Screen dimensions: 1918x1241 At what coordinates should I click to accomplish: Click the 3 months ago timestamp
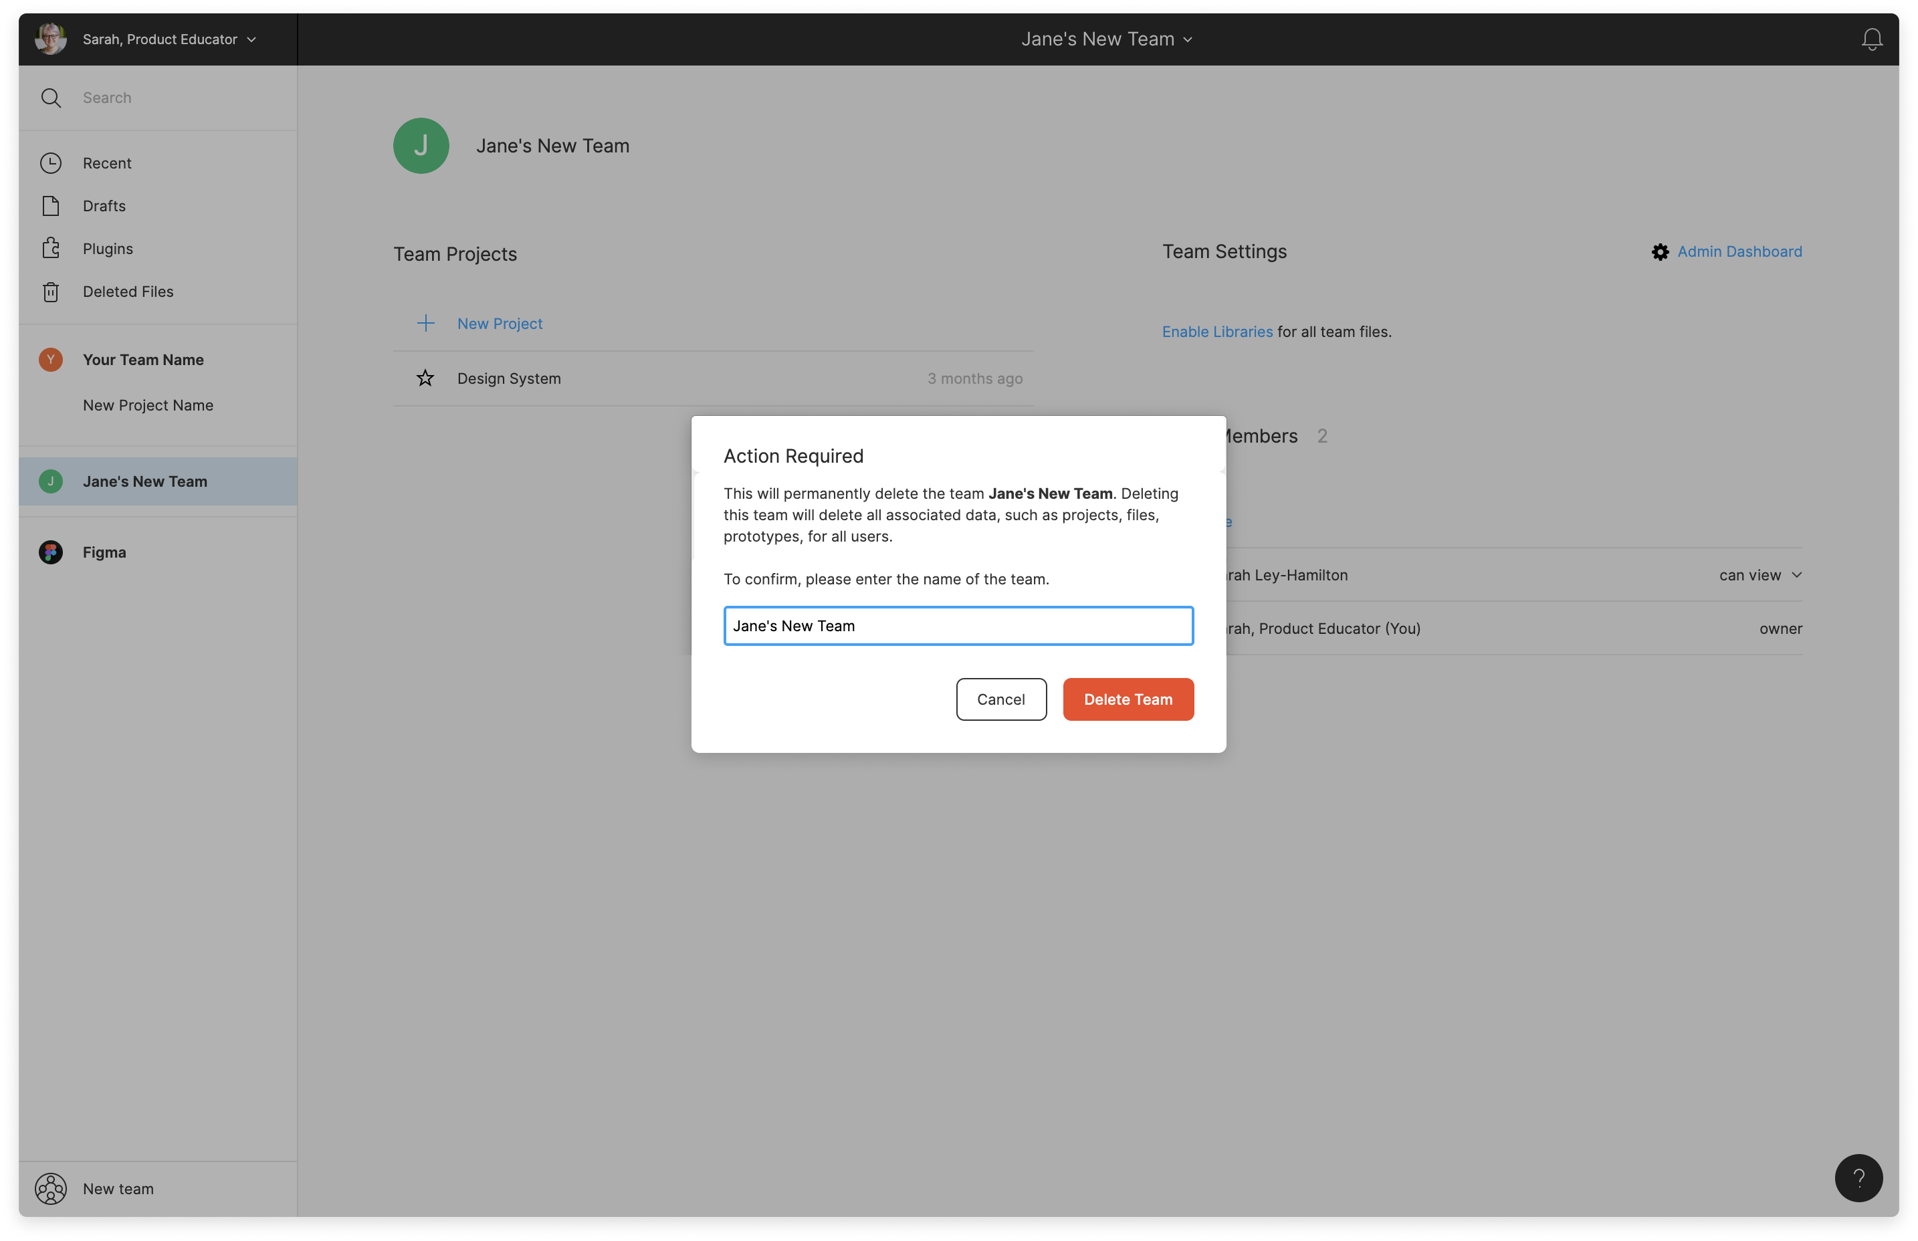(x=974, y=378)
